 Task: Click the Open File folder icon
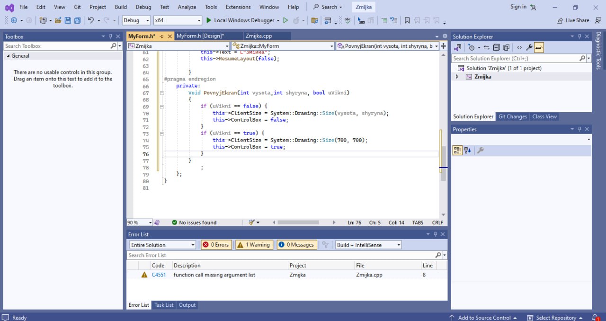coord(58,20)
